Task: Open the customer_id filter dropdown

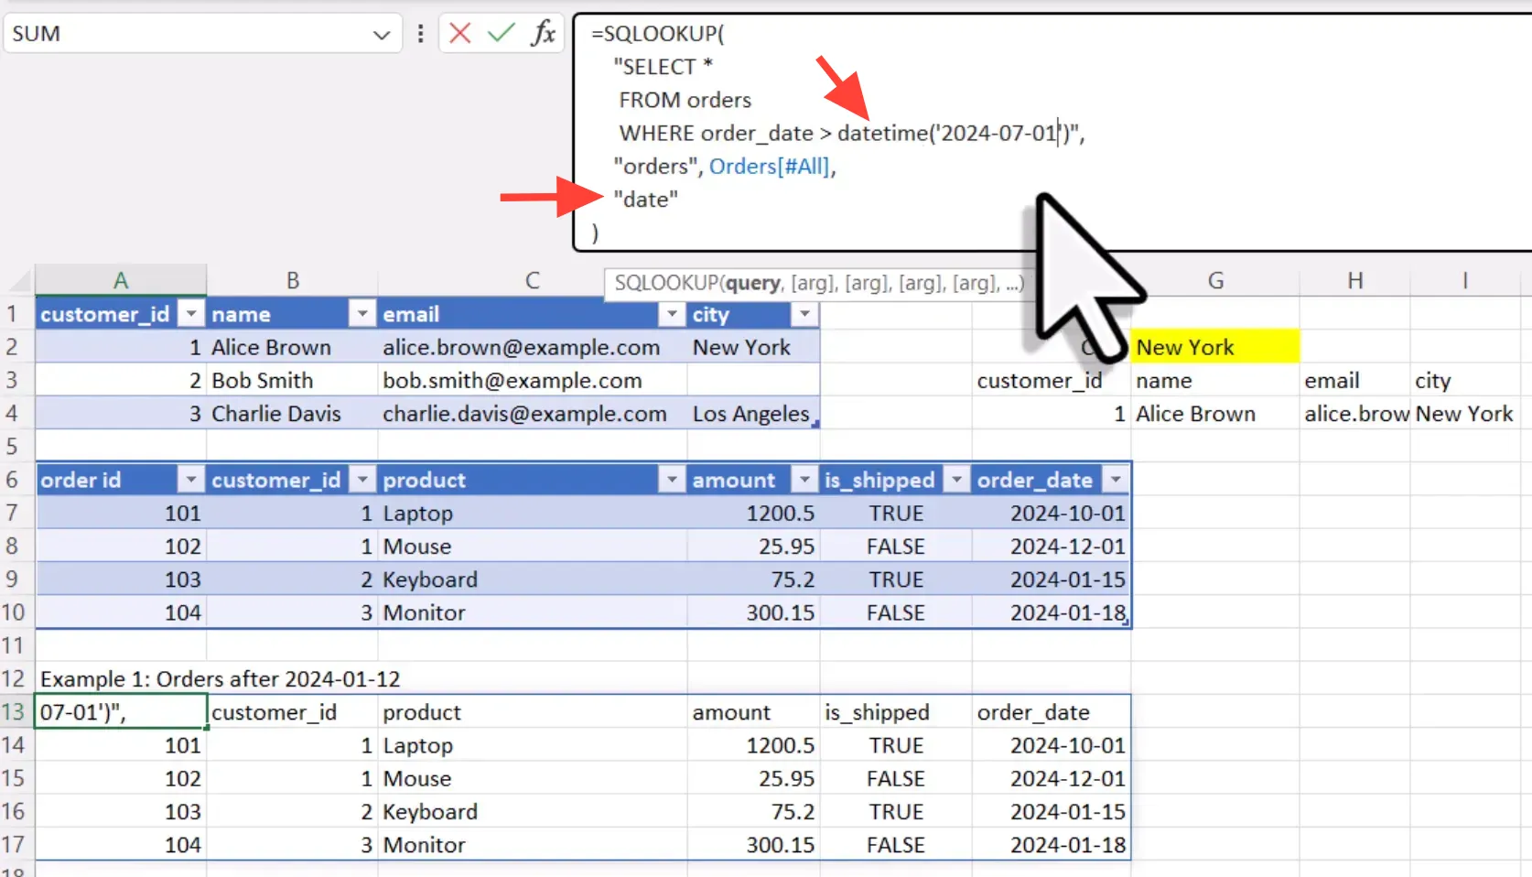Action: [191, 314]
